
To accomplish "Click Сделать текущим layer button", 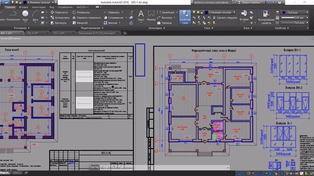I will (225, 18).
